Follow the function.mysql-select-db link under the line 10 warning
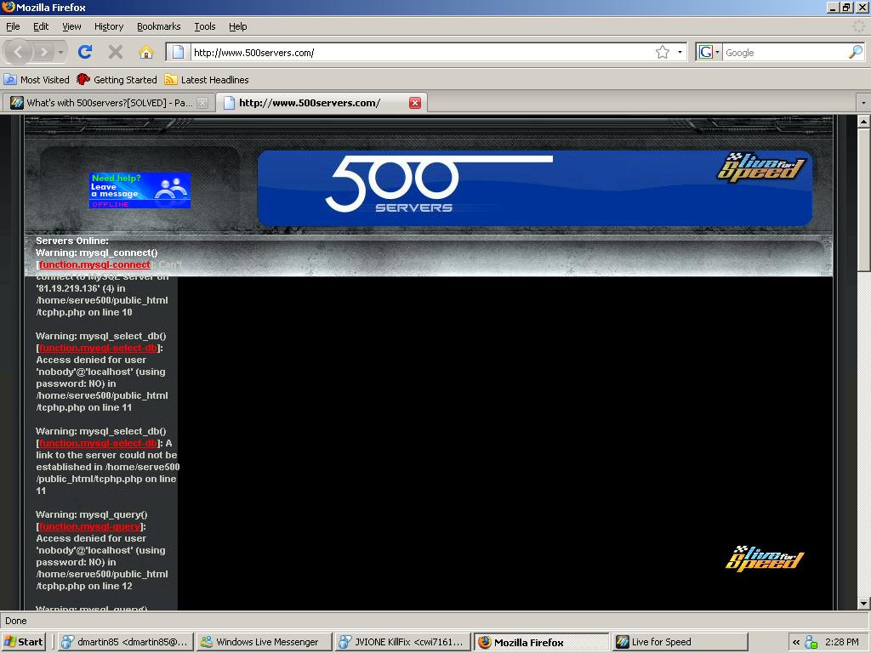The height and width of the screenshot is (653, 871). 98,348
